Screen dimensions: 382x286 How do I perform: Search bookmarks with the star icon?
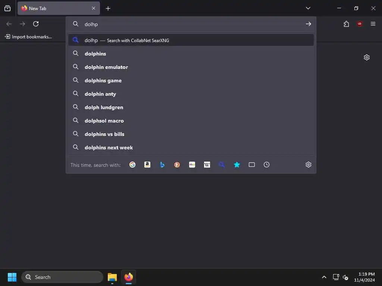click(x=237, y=165)
